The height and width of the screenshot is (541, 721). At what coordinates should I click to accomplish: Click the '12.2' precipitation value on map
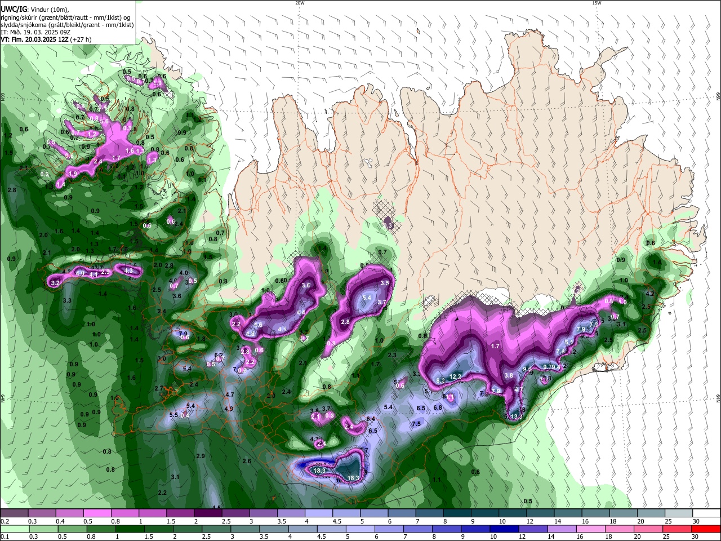pos(456,376)
